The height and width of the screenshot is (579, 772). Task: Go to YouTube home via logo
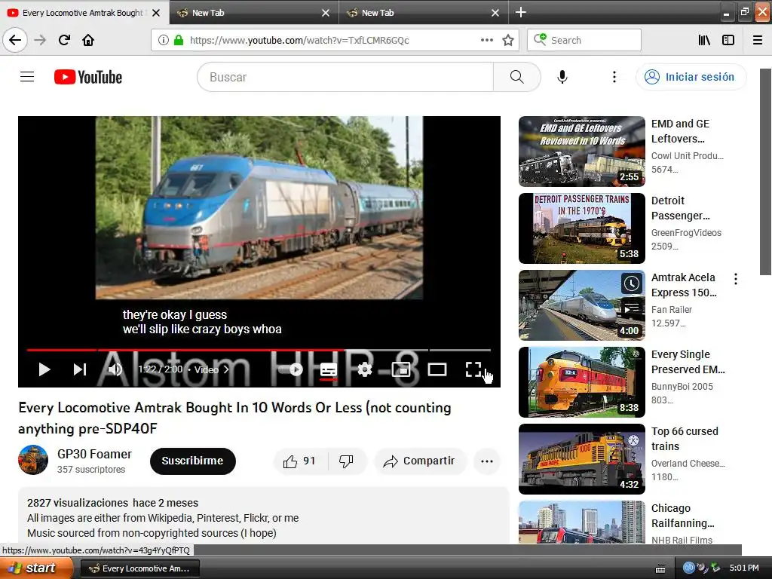pyautogui.click(x=88, y=77)
